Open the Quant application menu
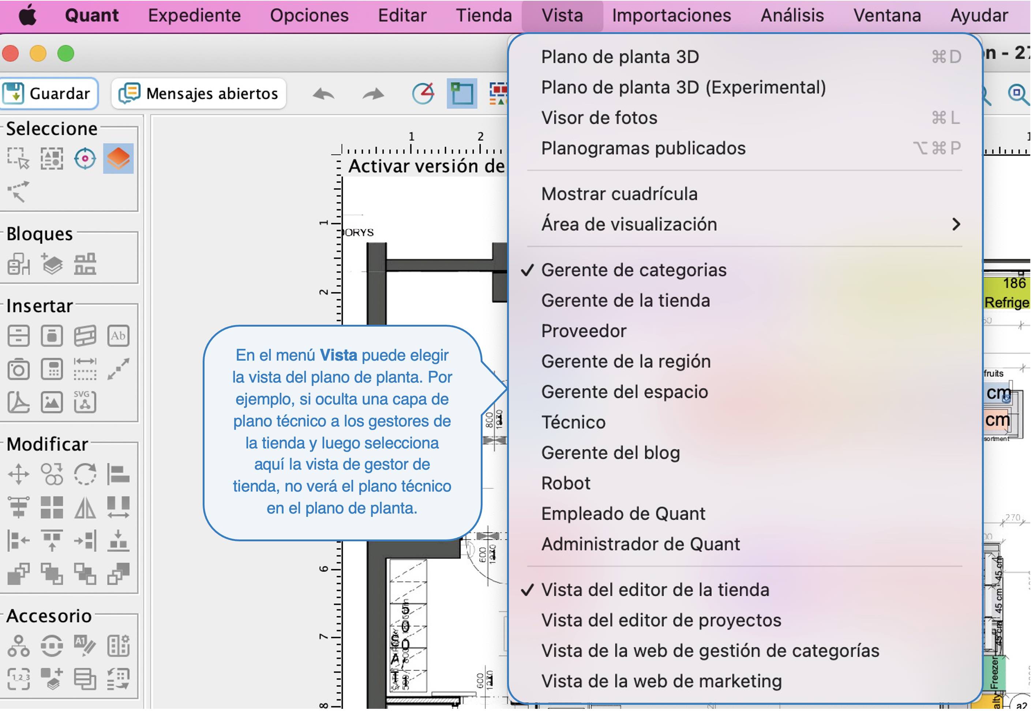This screenshot has height=711, width=1031. pos(92,16)
